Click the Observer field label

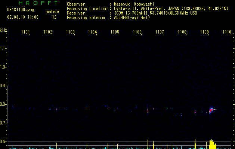tap(76, 4)
